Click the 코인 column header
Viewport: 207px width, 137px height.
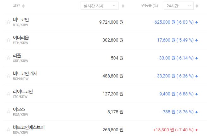[x=16, y=6]
